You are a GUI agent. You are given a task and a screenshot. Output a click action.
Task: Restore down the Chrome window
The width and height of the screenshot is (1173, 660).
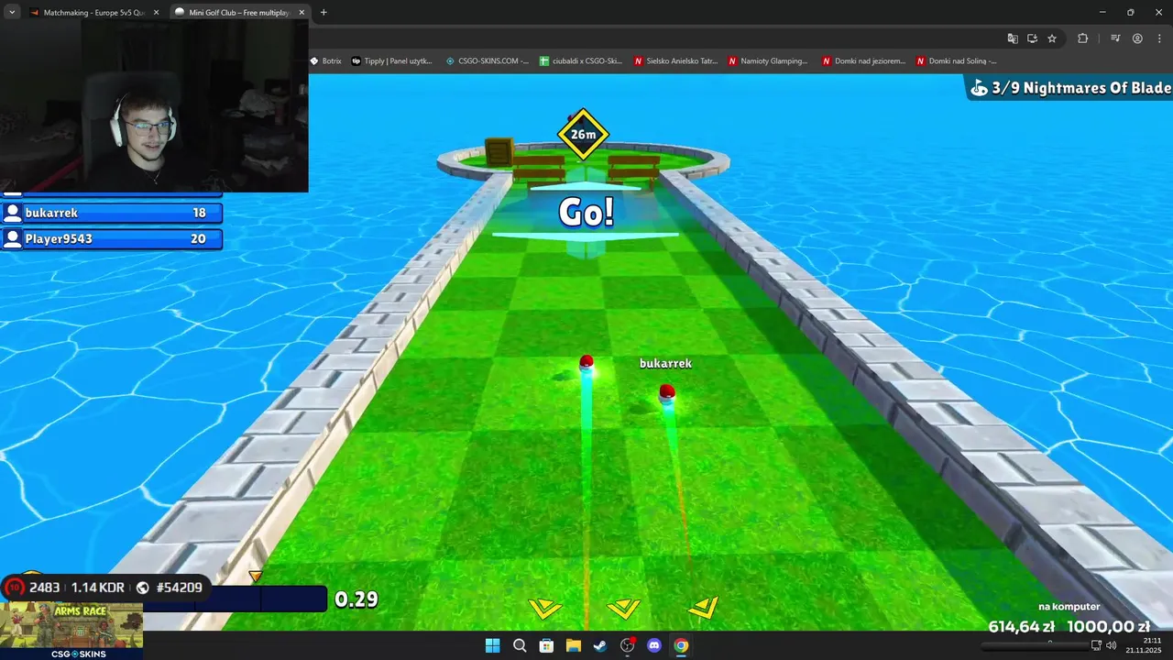click(1130, 12)
